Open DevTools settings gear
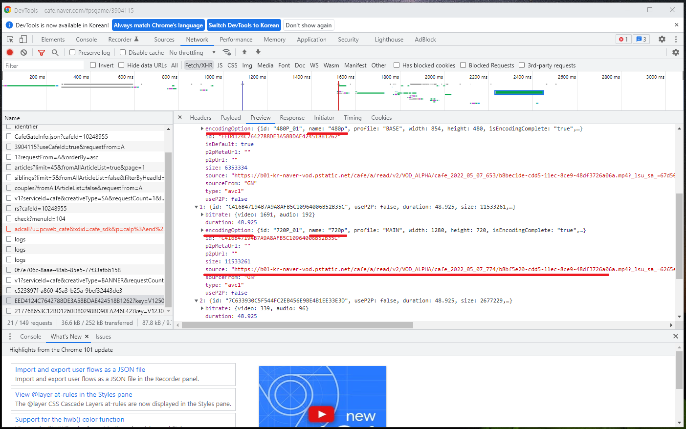 pyautogui.click(x=662, y=39)
